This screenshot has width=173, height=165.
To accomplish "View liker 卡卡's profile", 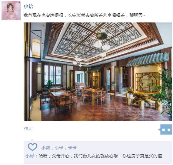I will 72,148.
